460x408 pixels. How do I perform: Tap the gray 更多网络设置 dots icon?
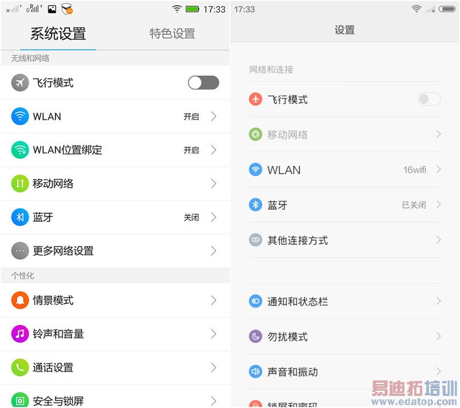click(x=20, y=251)
